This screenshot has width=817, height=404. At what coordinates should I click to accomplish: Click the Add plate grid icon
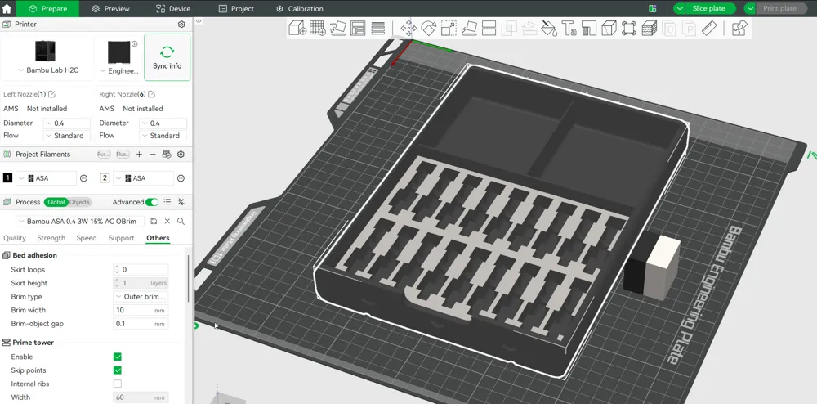318,28
